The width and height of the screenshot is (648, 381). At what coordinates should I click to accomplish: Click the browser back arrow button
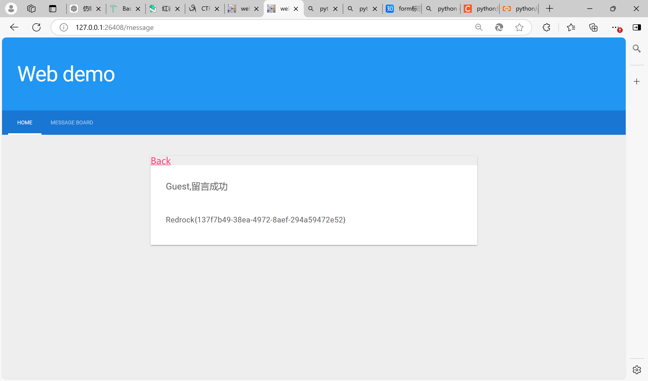pos(14,27)
